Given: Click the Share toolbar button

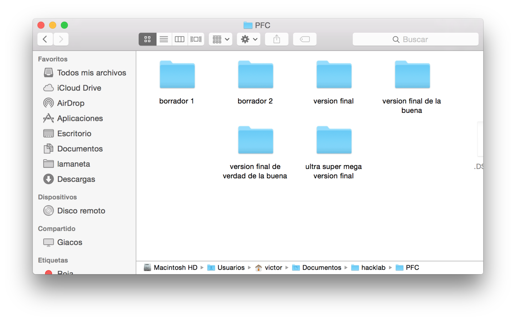Looking at the screenshot, I should coord(277,39).
